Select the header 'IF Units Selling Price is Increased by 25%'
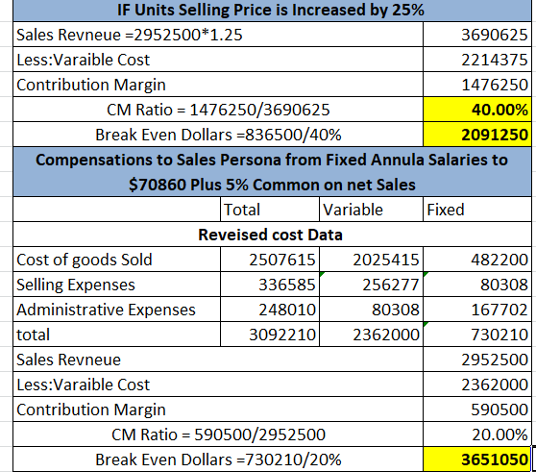 (x=272, y=11)
